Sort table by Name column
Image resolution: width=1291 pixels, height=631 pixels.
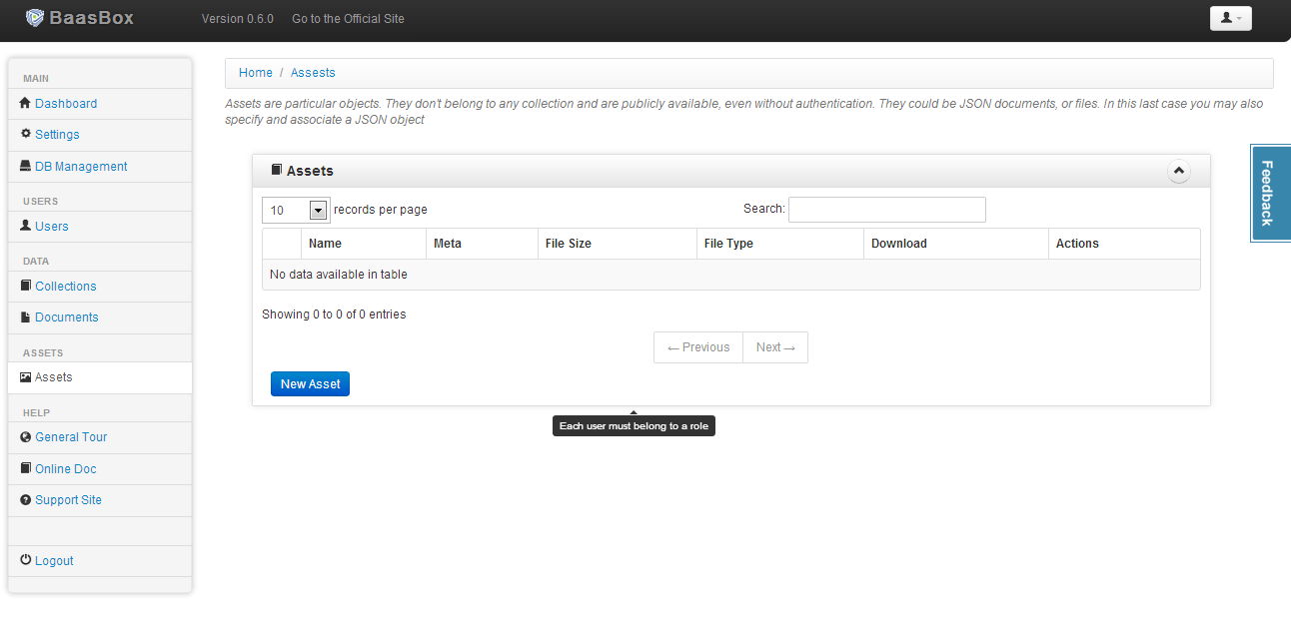[364, 244]
